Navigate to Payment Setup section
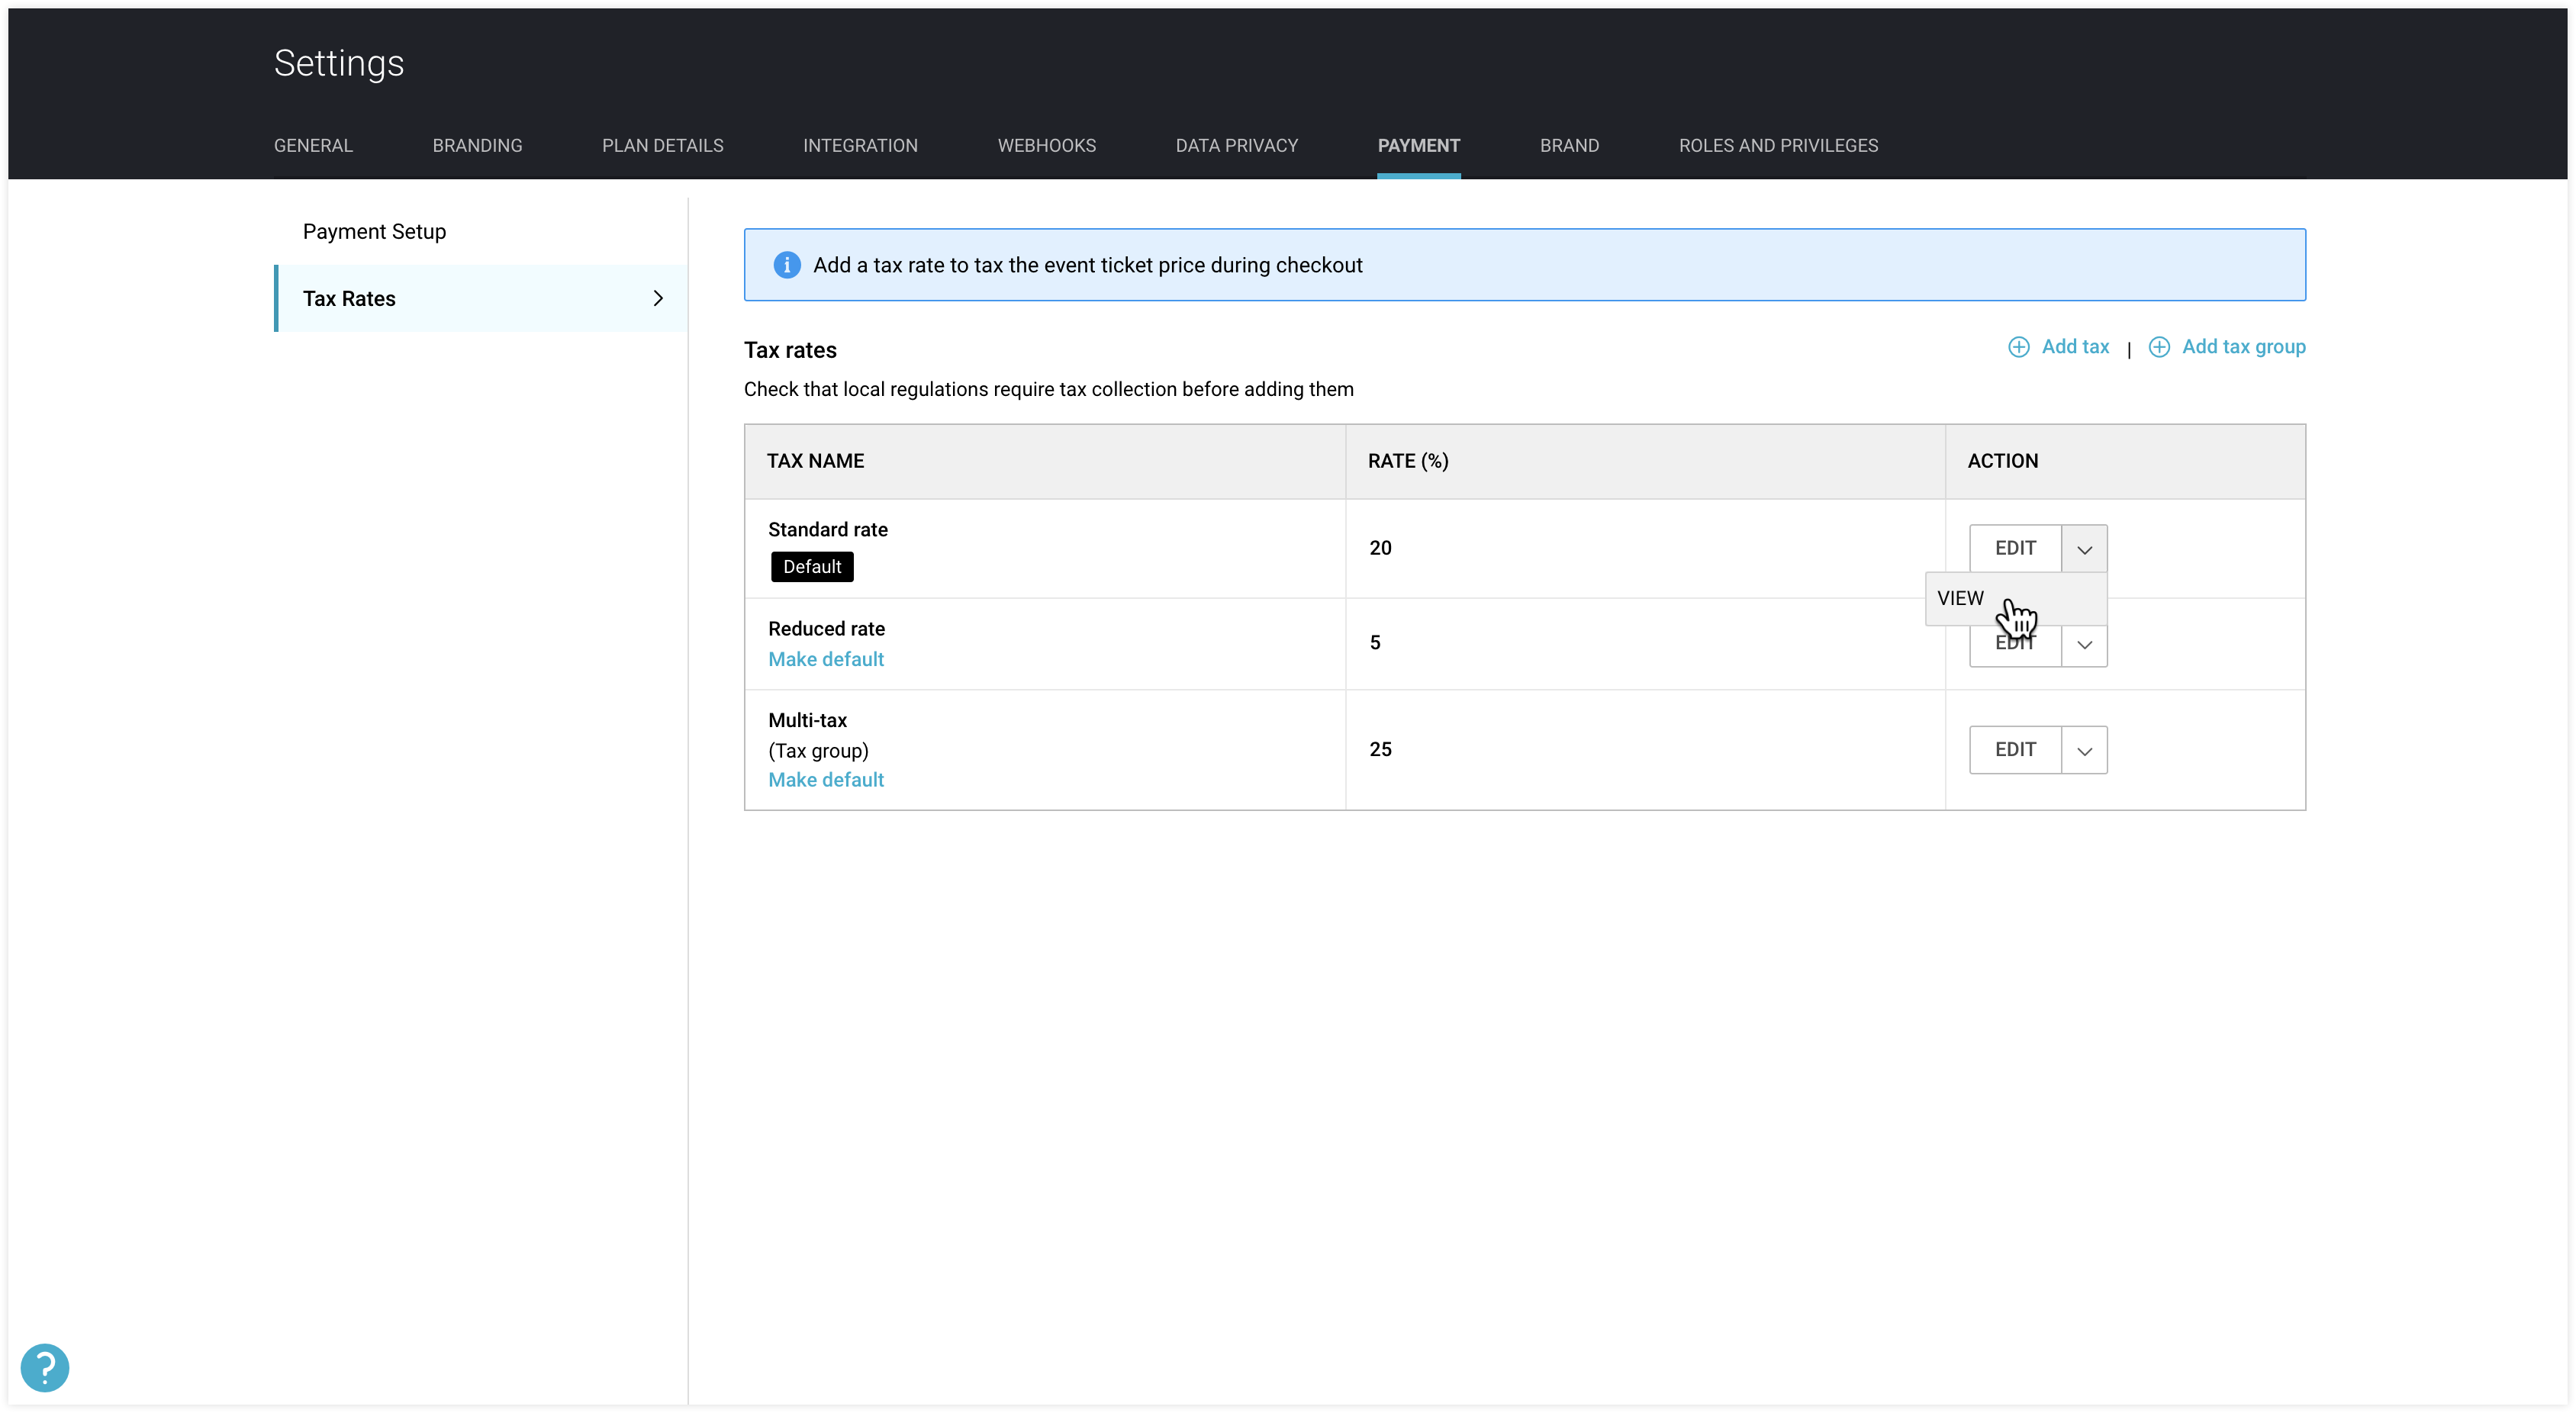Image resolution: width=2576 pixels, height=1413 pixels. tap(374, 231)
